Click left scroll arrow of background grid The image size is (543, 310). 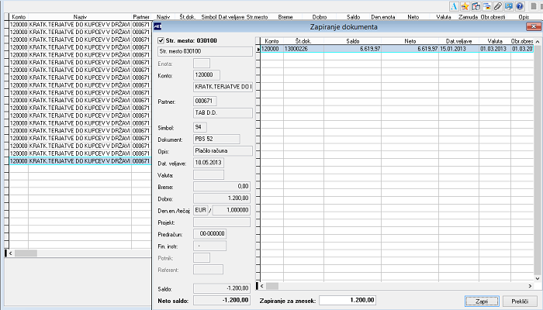coord(11,253)
